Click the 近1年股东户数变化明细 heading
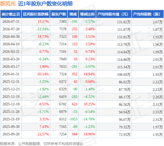 [45, 4]
